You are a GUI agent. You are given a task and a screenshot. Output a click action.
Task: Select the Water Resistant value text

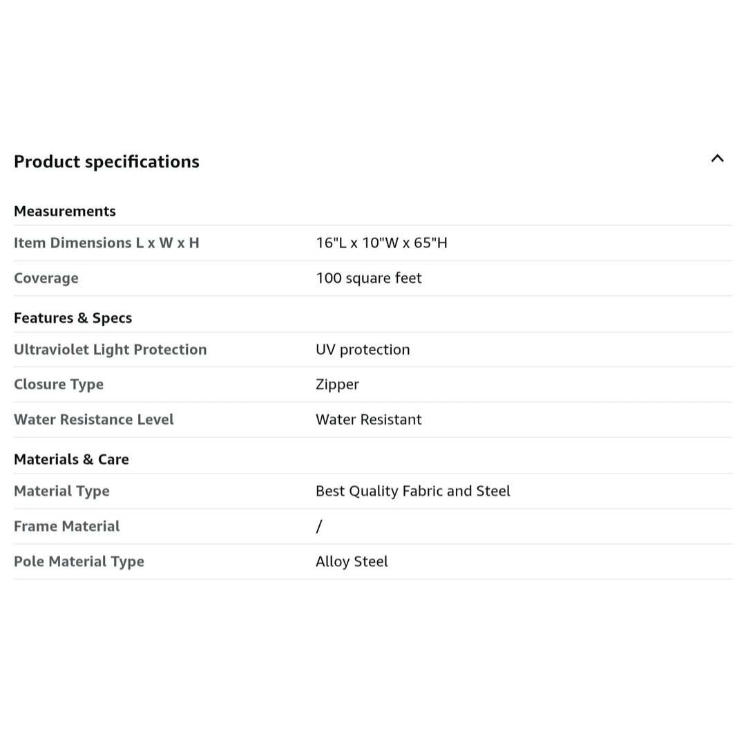(368, 420)
